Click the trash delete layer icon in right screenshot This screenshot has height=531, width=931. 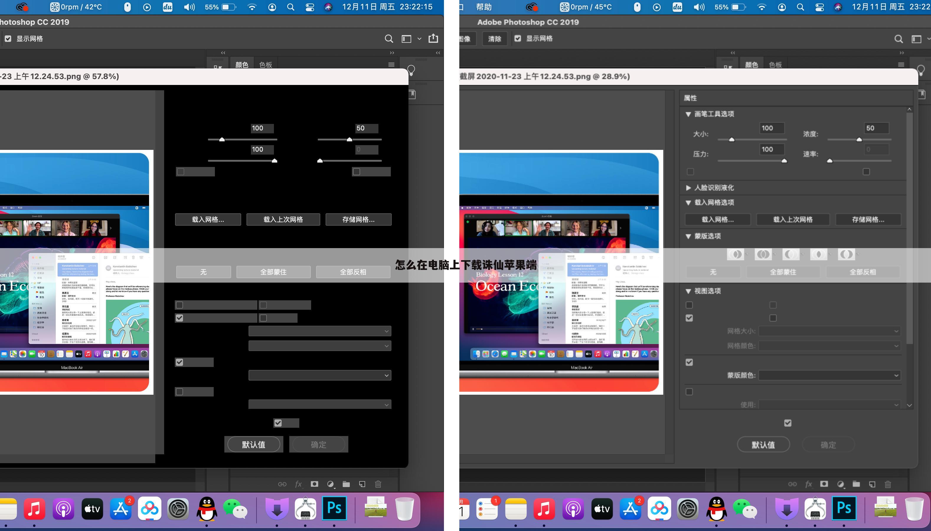(888, 484)
